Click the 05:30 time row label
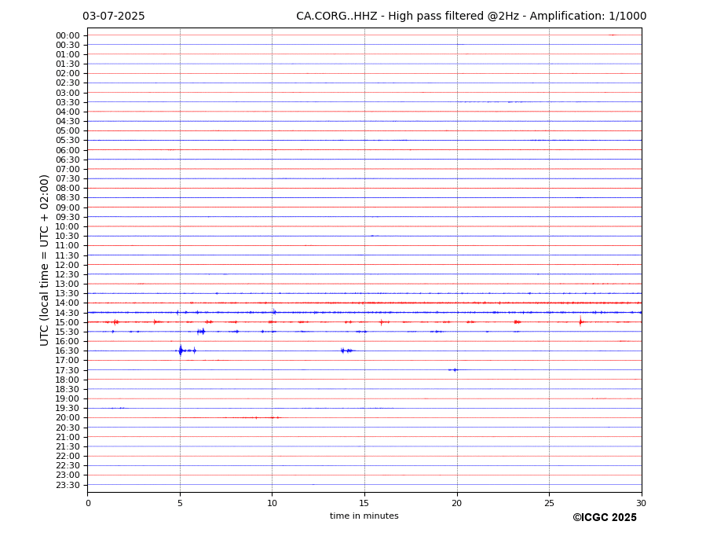 click(68, 141)
